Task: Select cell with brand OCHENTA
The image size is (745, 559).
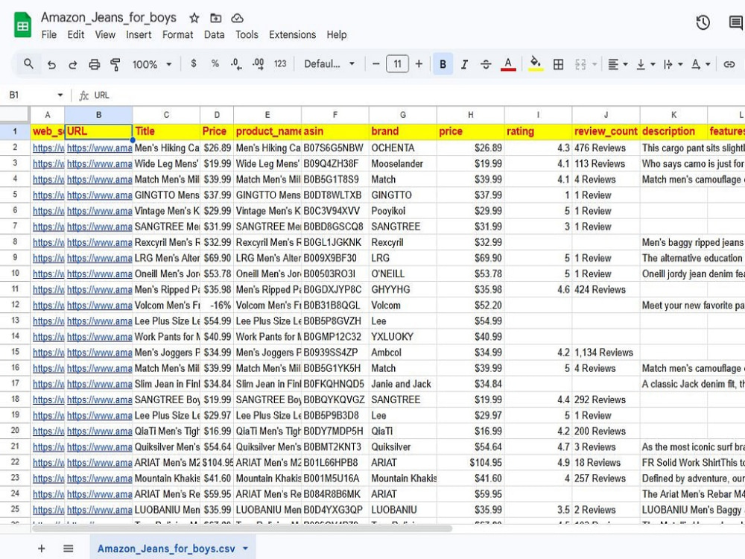Action: coord(402,148)
